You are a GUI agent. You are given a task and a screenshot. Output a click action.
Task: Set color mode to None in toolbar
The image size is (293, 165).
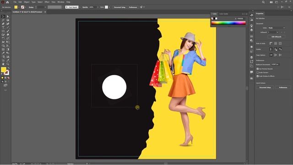[x=8, y=77]
